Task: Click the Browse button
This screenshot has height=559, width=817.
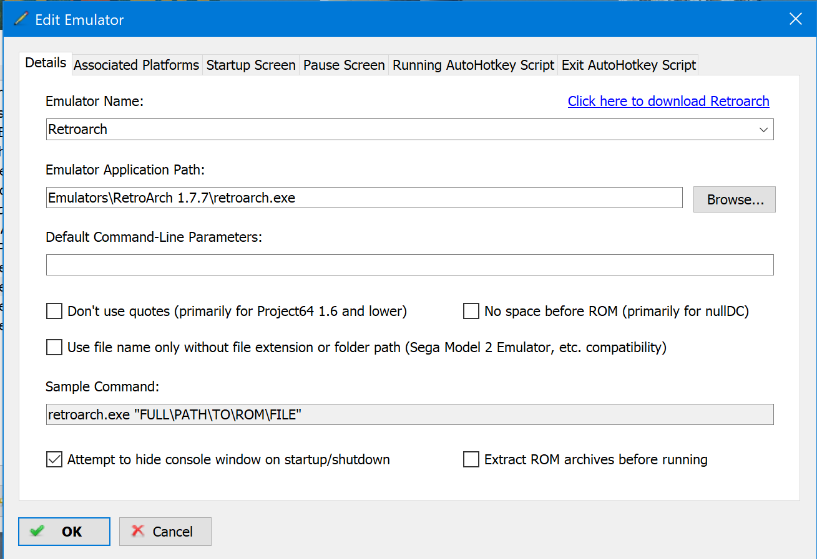Action: click(735, 199)
